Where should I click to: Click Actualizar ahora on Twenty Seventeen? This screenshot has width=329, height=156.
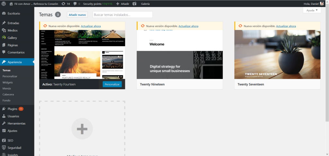pyautogui.click(x=286, y=26)
